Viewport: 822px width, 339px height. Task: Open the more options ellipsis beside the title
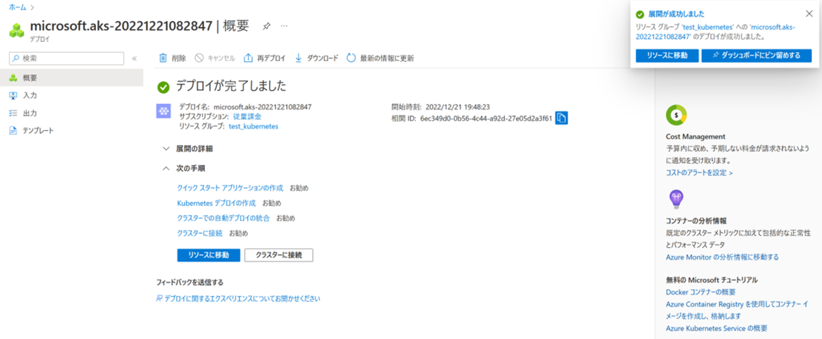coord(284,25)
